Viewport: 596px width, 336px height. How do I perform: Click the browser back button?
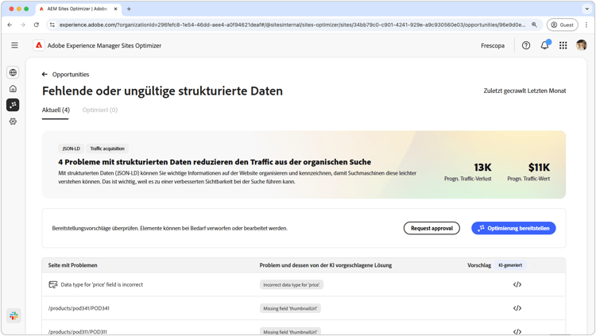point(10,25)
